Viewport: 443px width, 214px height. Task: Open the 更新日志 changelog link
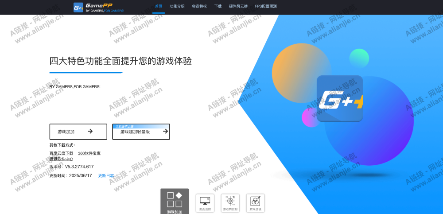pyautogui.click(x=106, y=175)
